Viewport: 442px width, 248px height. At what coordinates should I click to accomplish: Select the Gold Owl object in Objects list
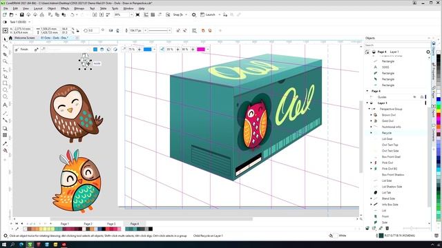tap(387, 121)
